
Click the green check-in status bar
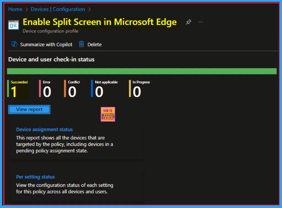[x=142, y=71]
